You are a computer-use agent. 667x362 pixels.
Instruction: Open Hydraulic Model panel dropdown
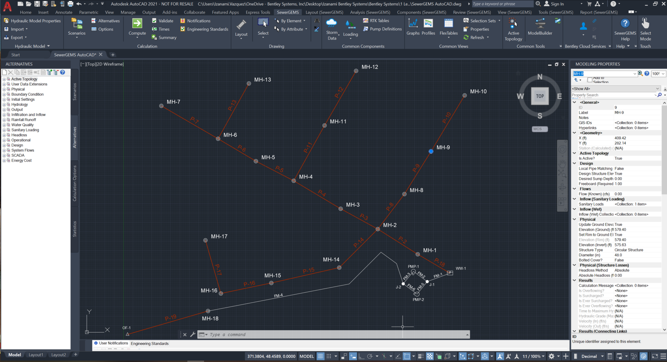point(32,46)
